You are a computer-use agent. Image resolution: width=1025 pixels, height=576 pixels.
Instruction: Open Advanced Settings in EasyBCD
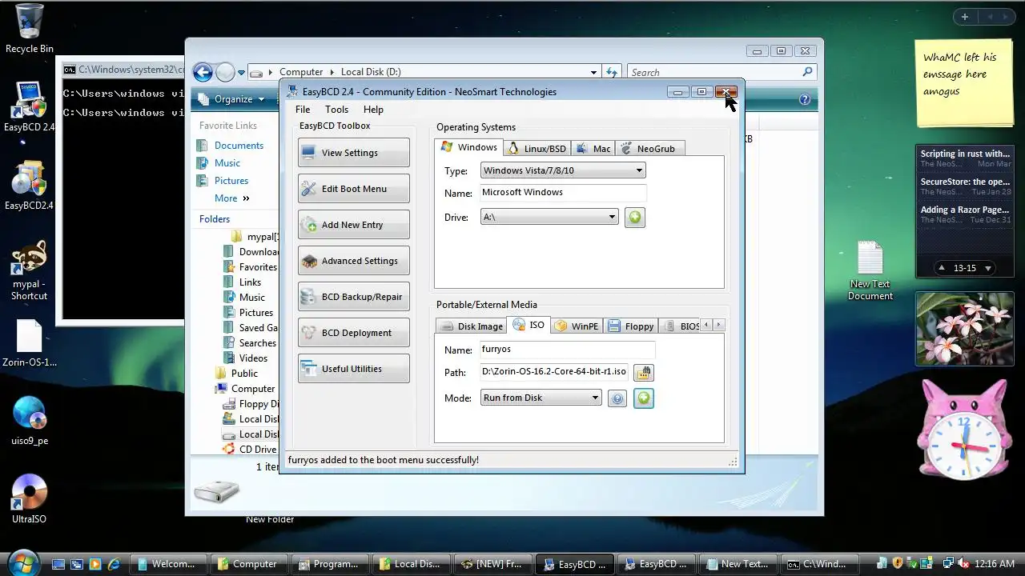(x=353, y=261)
